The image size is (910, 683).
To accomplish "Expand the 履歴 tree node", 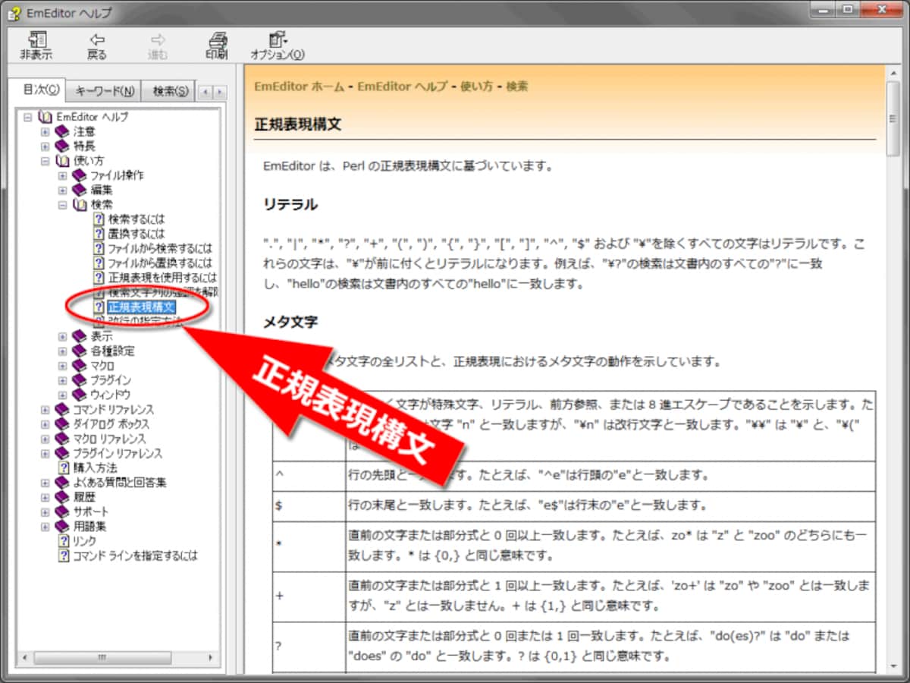I will (45, 497).
